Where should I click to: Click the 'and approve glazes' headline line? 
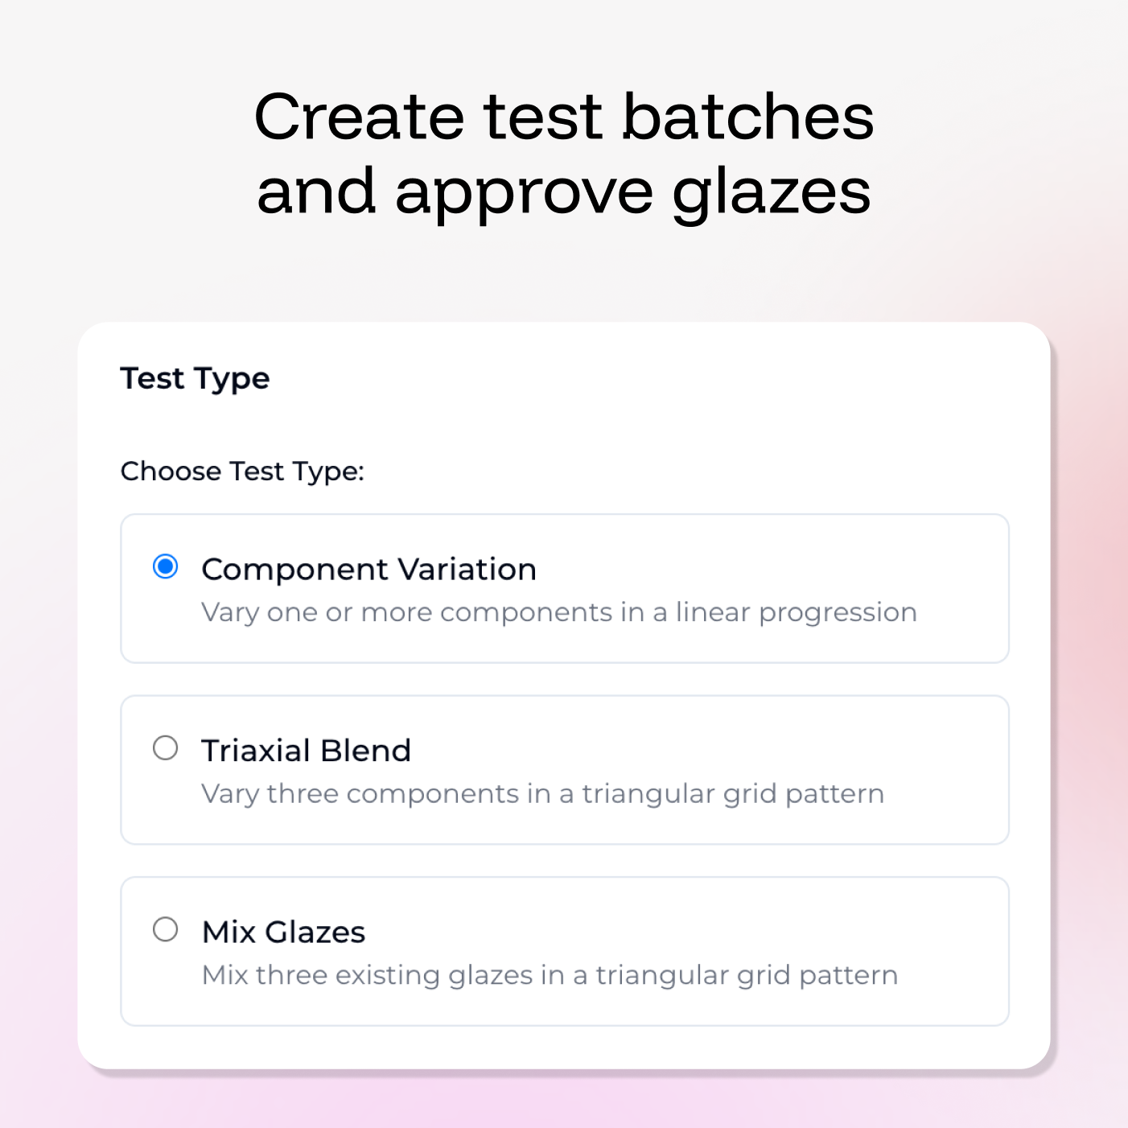point(563,191)
